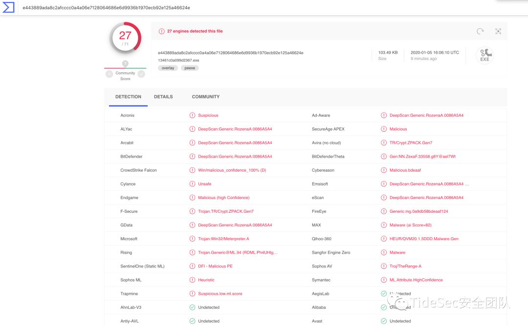528x326 pixels.
Task: Click the Malicious result for SecureAge APEX
Action: pyautogui.click(x=398, y=129)
